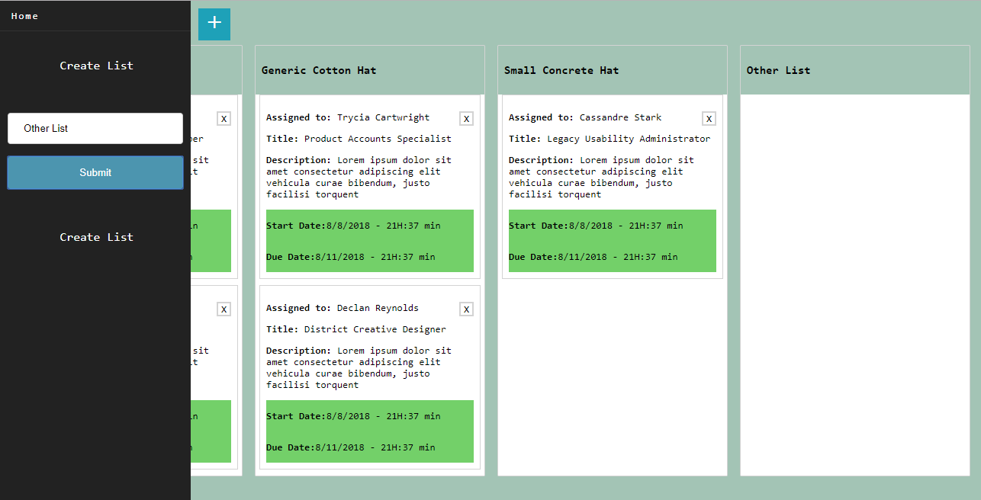The image size is (981, 500).
Task: Click the Create List heading in sidebar
Action: pyautogui.click(x=96, y=66)
